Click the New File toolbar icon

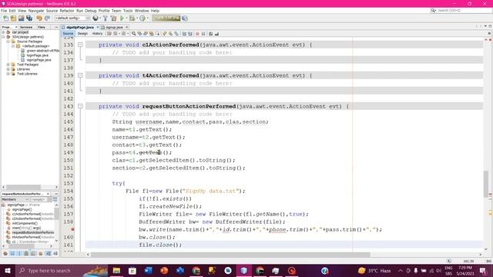pyautogui.click(x=5, y=18)
